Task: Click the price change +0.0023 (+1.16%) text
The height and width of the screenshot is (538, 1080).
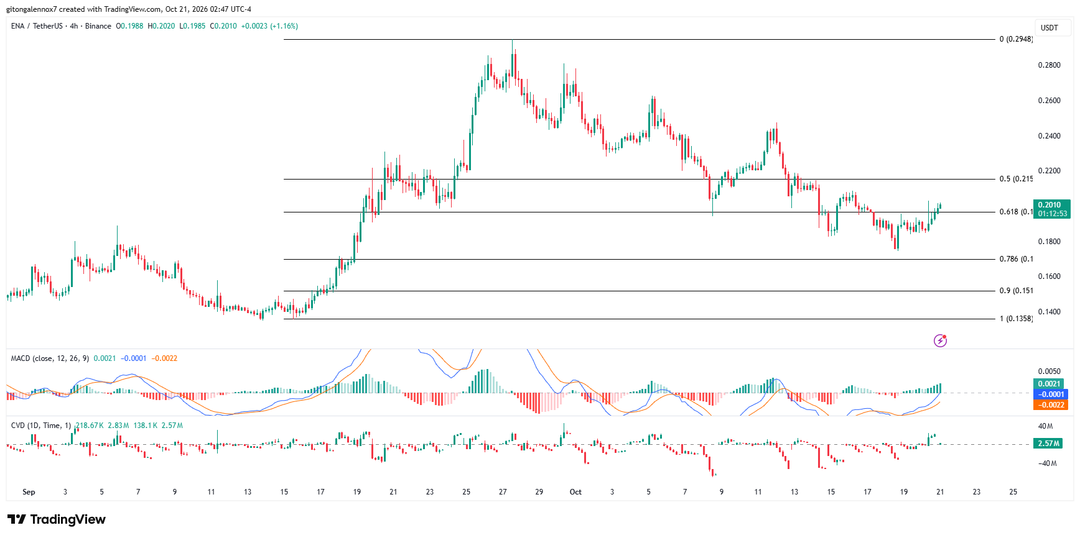Action: 269,26
